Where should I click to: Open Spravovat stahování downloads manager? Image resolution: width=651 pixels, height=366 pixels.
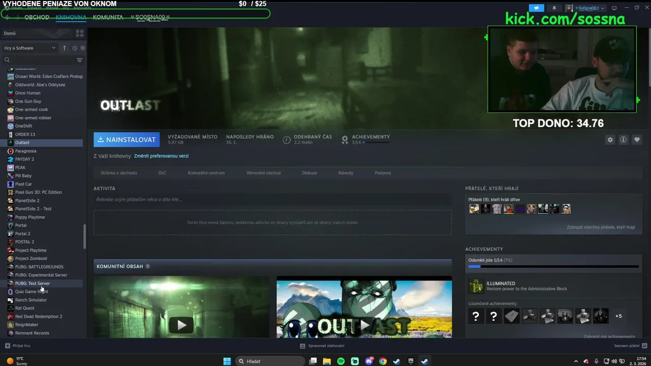322,346
